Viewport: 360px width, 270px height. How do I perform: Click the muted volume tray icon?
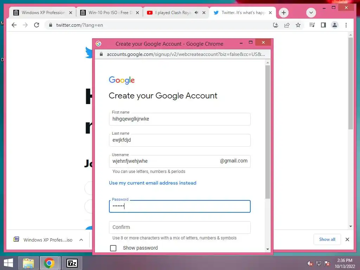click(x=310, y=263)
